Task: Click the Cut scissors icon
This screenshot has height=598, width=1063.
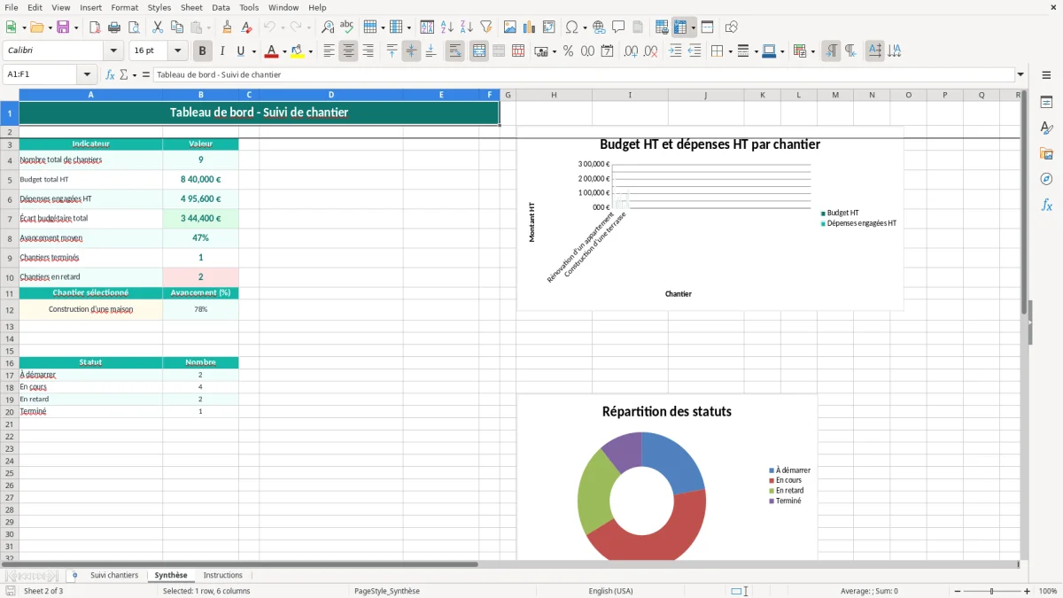Action: coord(158,27)
